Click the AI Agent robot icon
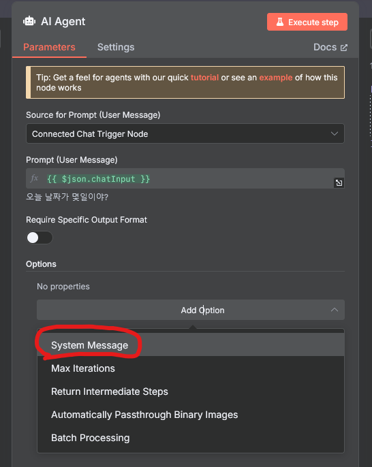 [29, 21]
